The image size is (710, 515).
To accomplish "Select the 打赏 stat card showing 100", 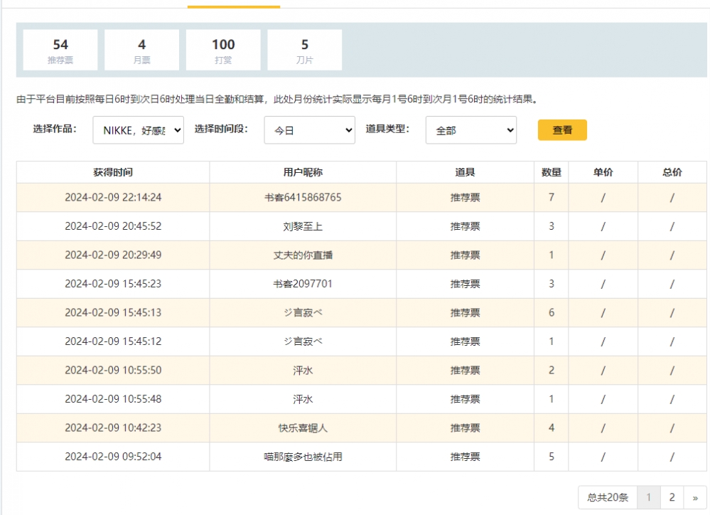I will (223, 51).
